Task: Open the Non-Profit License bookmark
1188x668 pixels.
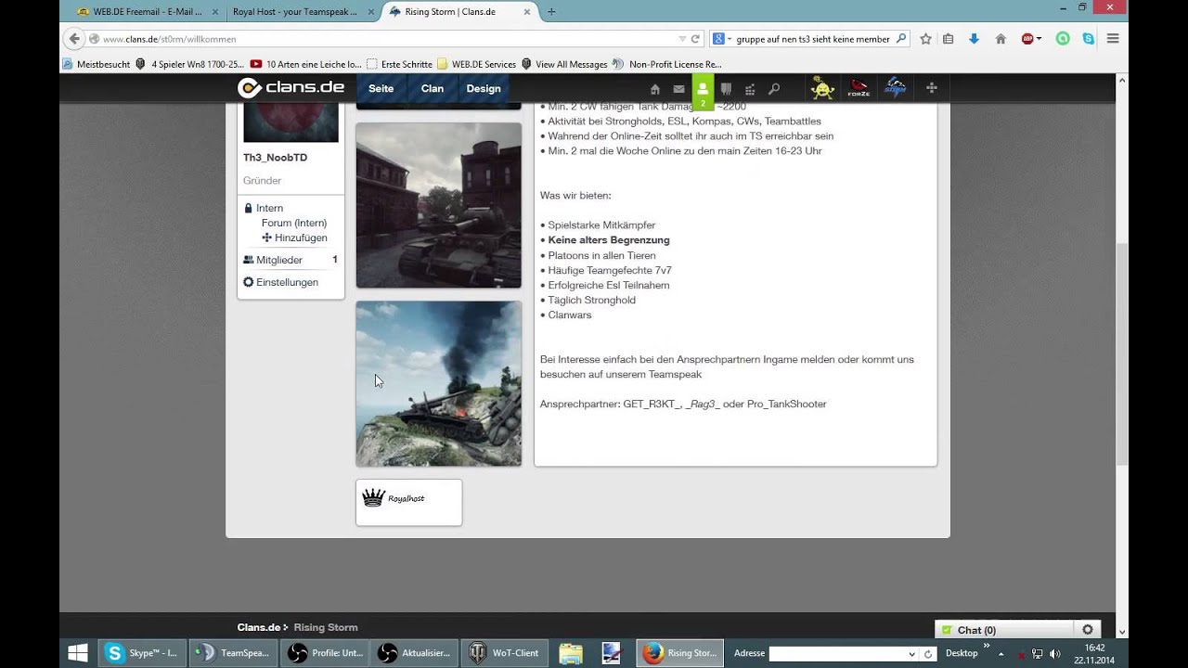Action: coord(667,64)
